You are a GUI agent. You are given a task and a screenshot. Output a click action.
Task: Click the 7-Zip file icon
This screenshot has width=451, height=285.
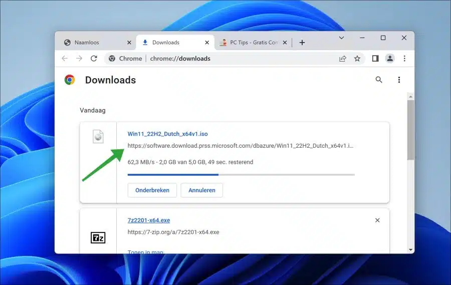click(x=98, y=238)
